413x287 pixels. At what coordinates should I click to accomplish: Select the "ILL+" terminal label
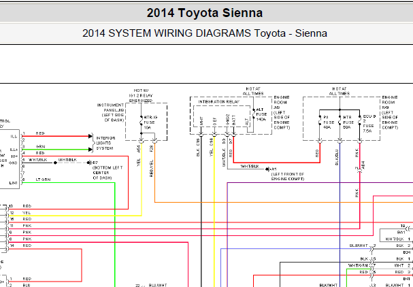14,150
